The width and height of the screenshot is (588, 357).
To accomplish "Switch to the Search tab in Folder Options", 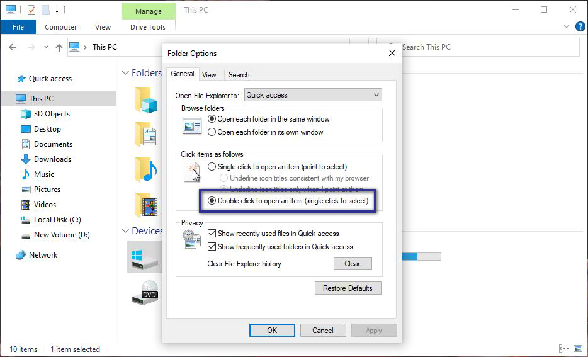I will 239,75.
